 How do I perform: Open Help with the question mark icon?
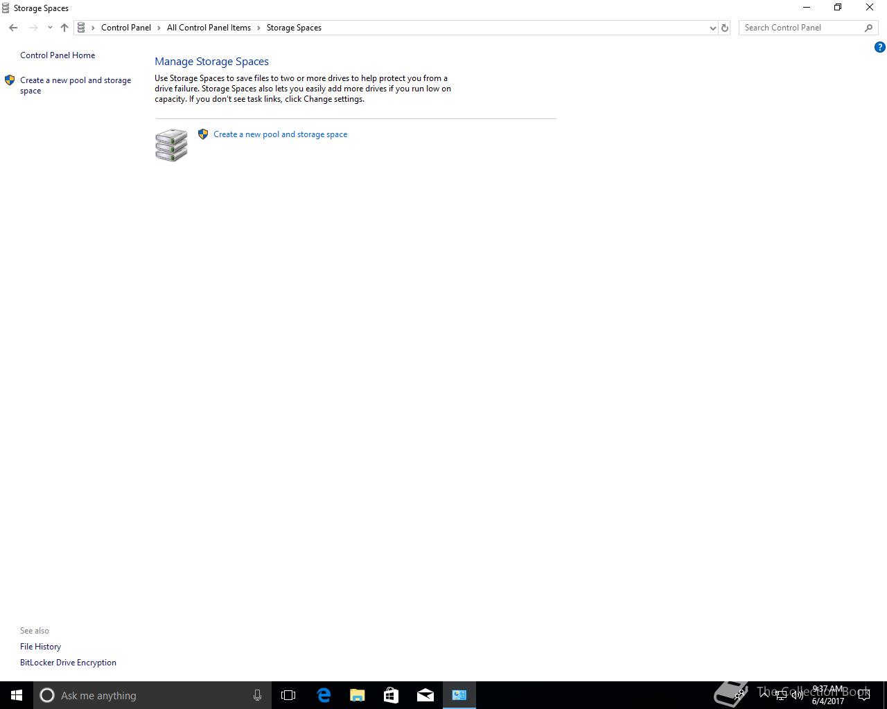879,47
